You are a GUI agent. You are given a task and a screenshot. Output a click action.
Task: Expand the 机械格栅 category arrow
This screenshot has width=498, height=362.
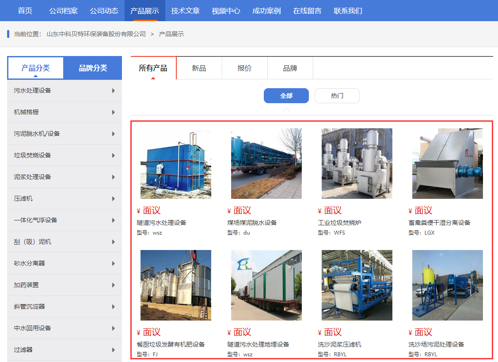pos(114,112)
